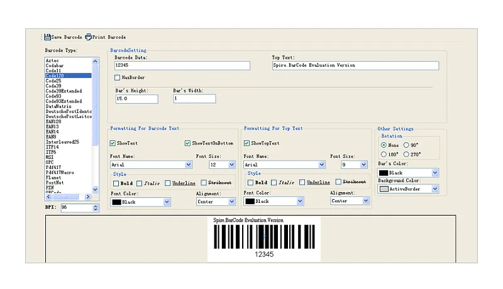Select EAN8 barcode type
Screen dimensions: 503x289
tap(69, 137)
